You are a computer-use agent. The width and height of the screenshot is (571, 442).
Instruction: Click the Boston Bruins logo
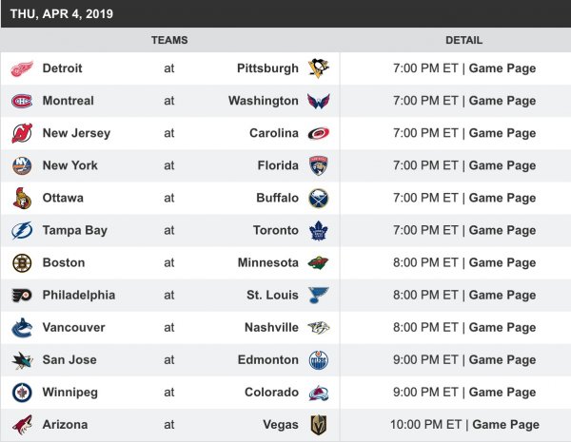(21, 262)
